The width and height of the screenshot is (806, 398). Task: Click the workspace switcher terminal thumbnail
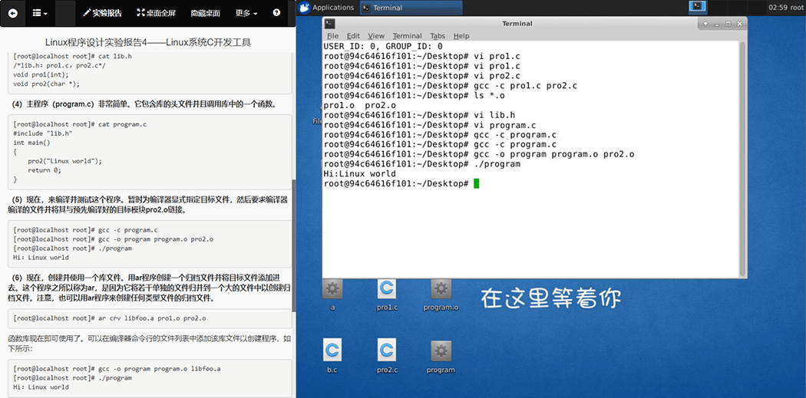(698, 7)
